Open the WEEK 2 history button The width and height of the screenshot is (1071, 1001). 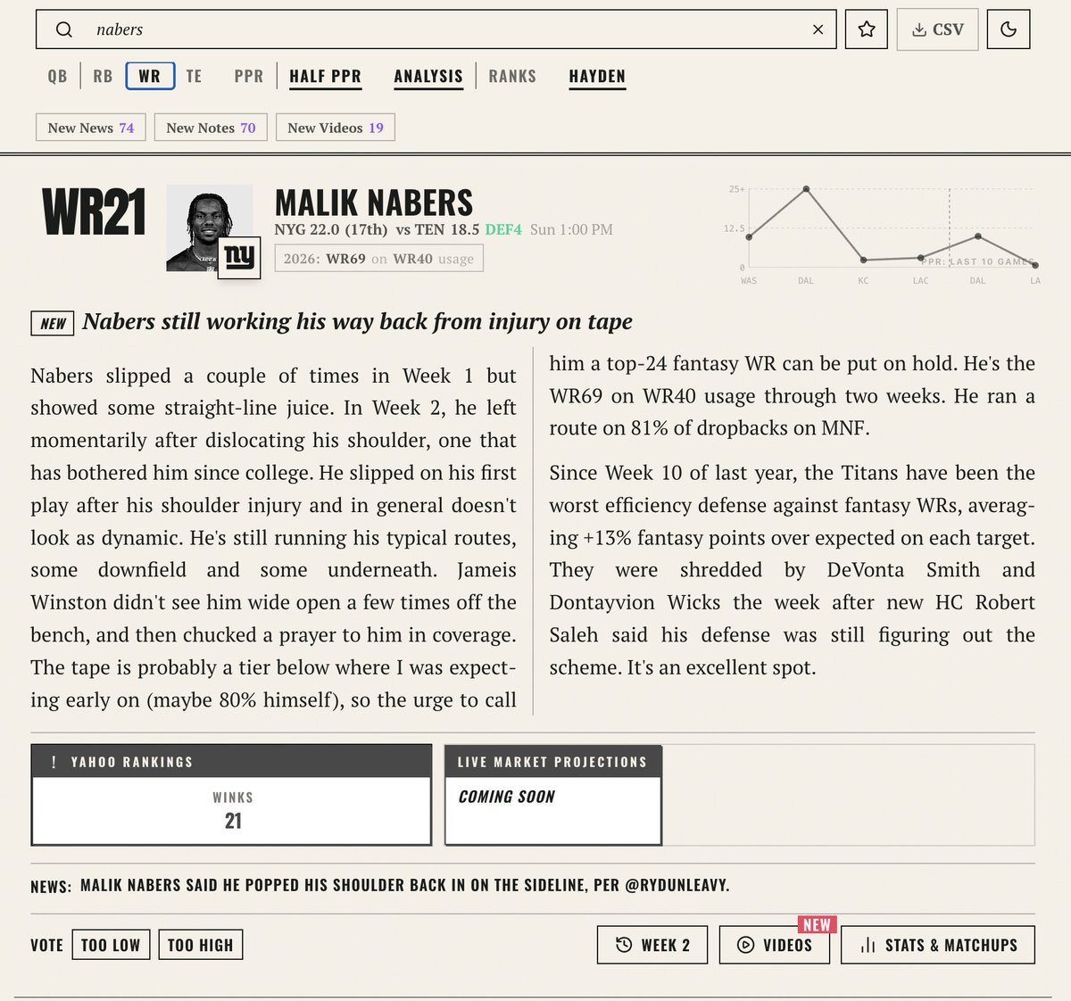[652, 945]
